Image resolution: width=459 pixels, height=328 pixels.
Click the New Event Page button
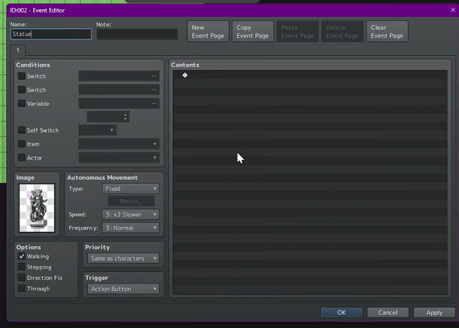point(208,32)
